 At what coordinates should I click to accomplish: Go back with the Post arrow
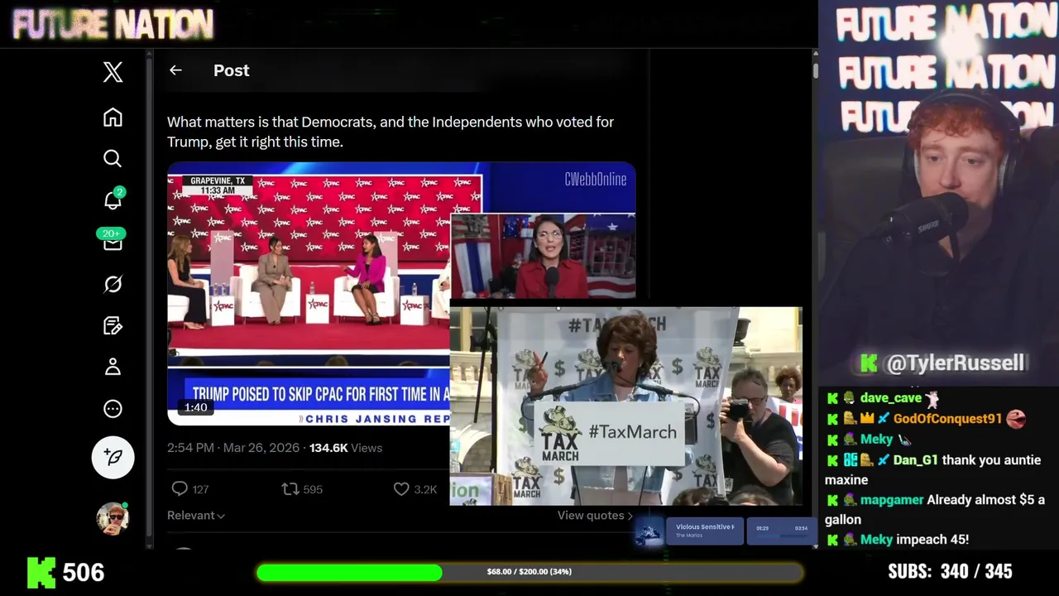pos(175,70)
